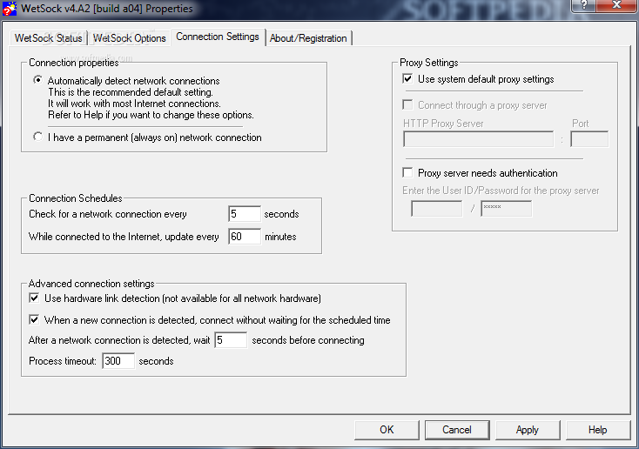The height and width of the screenshot is (449, 639).
Task: Click 'Enter the User ID/Password' label
Action: coord(501,191)
